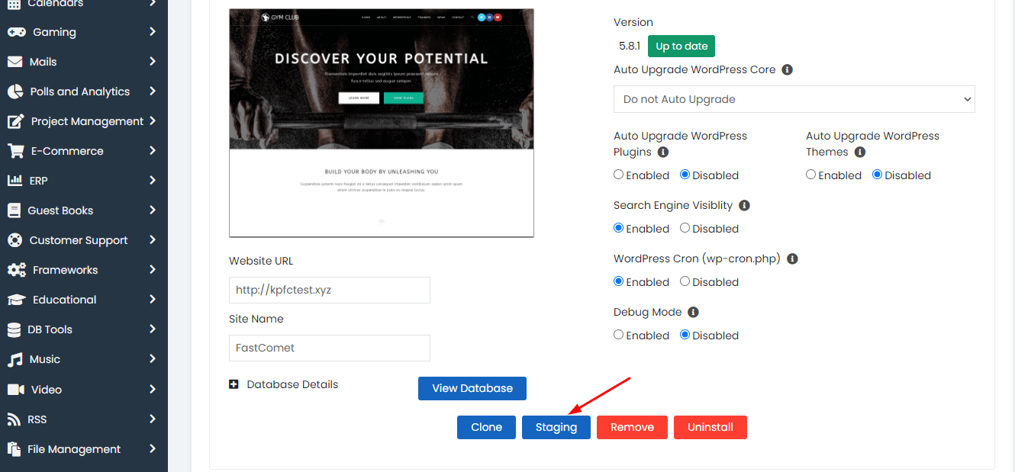Enable Debug Mode radio option
This screenshot has width=1015, height=472.
pos(619,335)
